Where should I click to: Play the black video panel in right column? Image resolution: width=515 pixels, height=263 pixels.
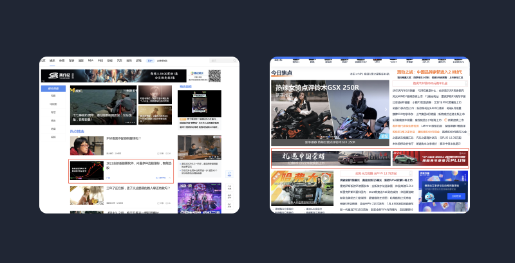[200, 104]
